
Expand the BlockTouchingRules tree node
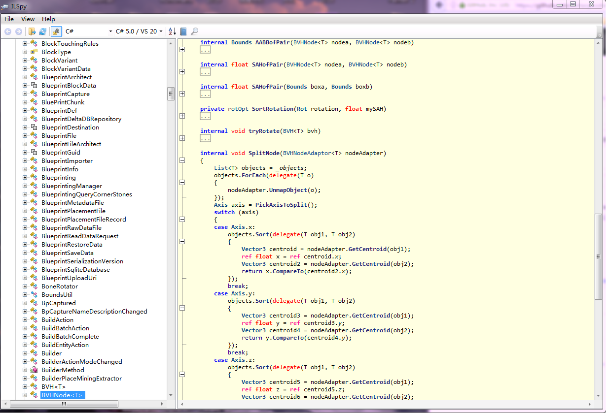click(x=25, y=44)
